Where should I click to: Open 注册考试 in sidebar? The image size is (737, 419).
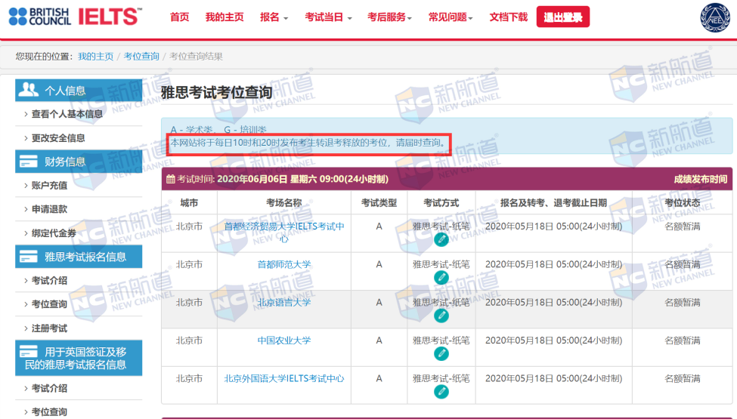(x=49, y=328)
